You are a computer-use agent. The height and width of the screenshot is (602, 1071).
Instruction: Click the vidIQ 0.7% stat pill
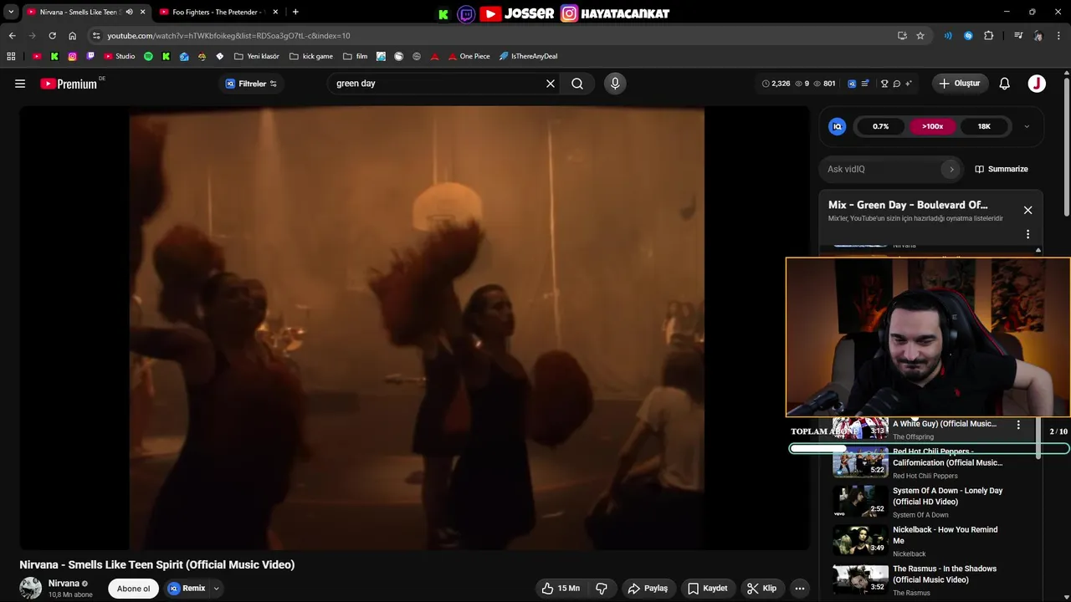tap(880, 126)
